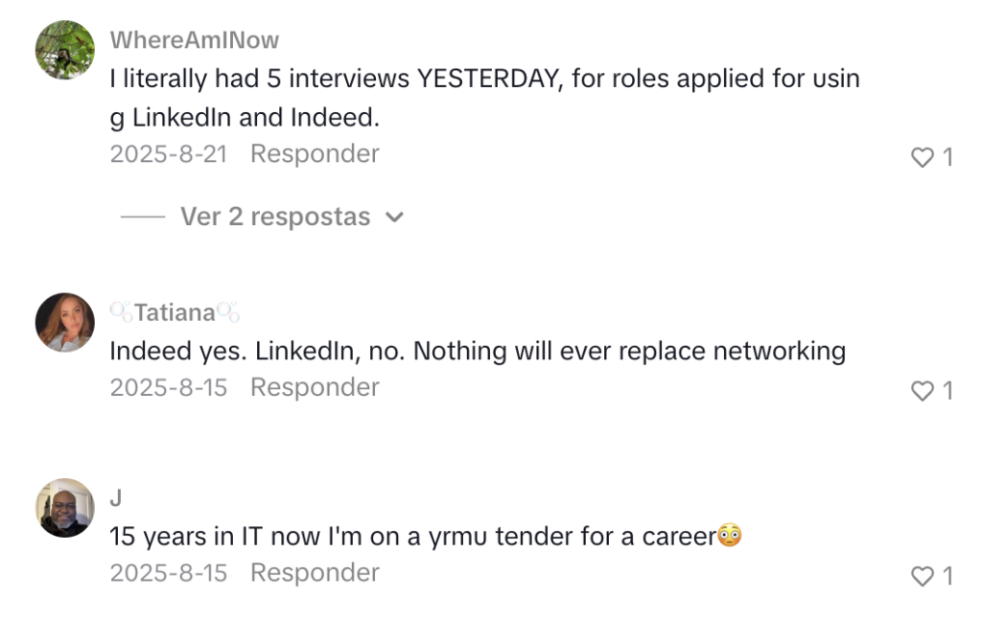Click the like count beside J's comment
The image size is (982, 621).
(x=947, y=576)
